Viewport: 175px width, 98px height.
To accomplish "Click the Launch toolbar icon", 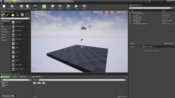I will (84, 7).
